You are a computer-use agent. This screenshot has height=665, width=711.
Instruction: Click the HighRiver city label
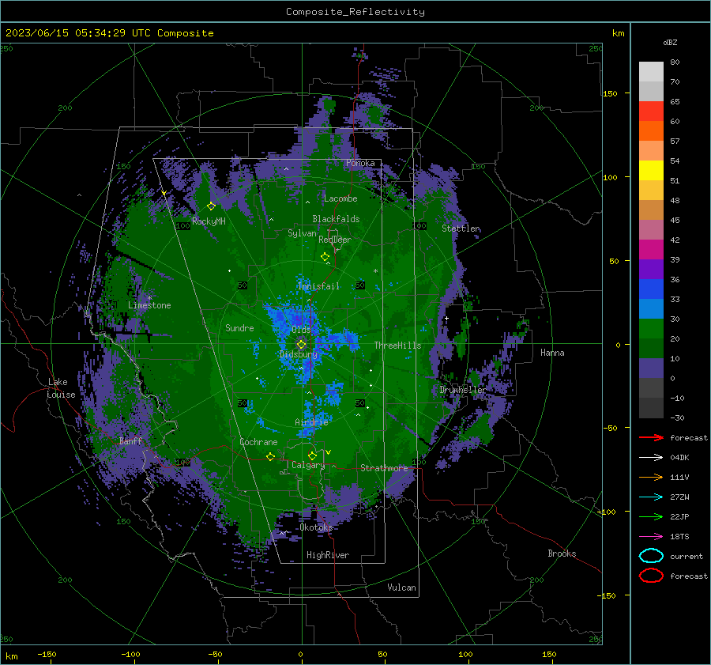[x=328, y=555]
